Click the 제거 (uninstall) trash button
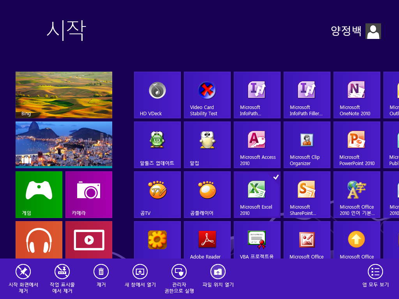The height and width of the screenshot is (299, 399). 101,276
